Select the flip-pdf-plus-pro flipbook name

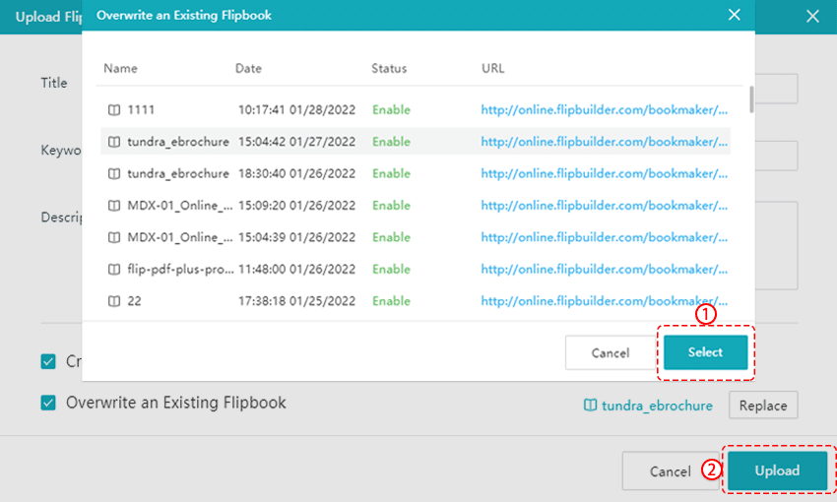pos(180,270)
